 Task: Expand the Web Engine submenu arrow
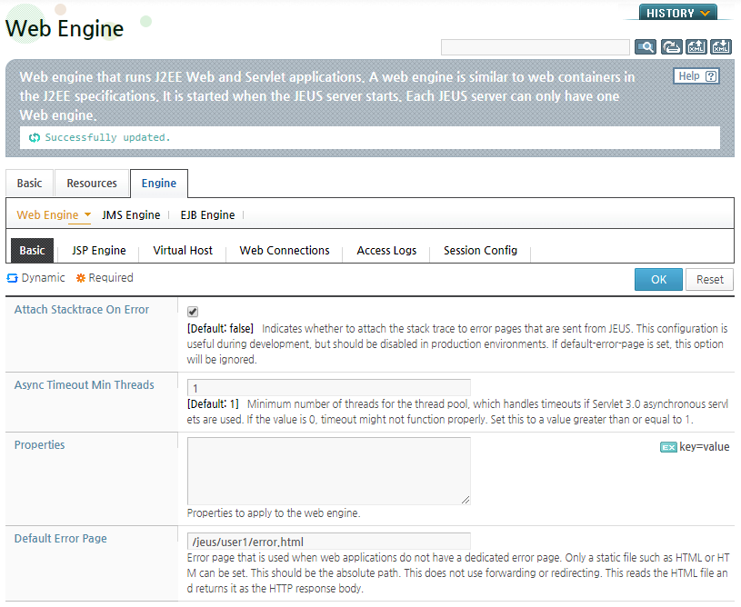(x=87, y=214)
